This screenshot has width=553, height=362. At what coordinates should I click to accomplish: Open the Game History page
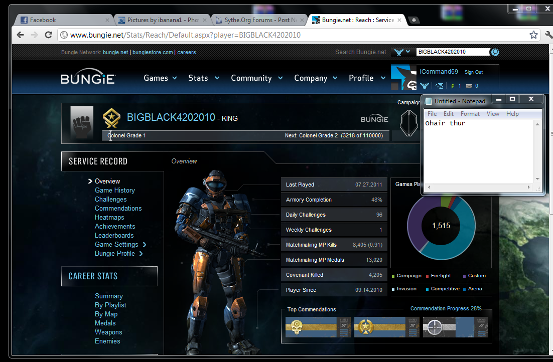(115, 191)
